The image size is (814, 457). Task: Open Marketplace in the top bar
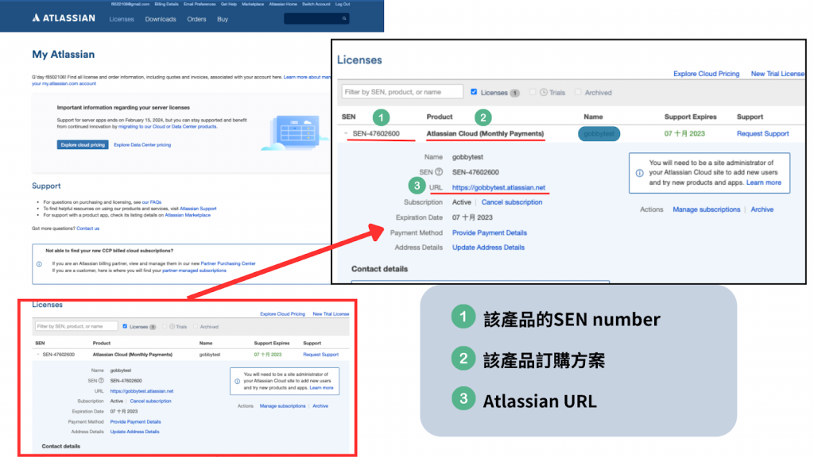[x=253, y=4]
